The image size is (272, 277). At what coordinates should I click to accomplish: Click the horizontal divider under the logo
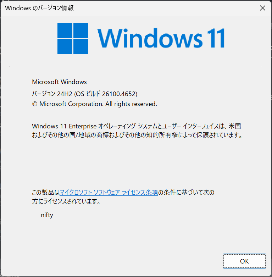click(x=135, y=66)
